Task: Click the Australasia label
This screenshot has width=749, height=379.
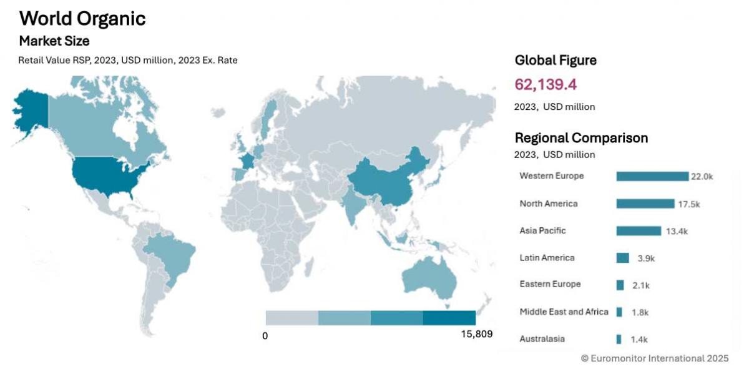Action: pos(542,339)
